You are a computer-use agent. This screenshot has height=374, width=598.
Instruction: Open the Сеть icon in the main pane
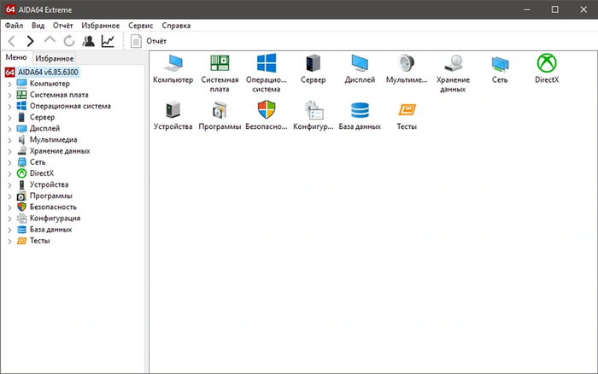500,63
